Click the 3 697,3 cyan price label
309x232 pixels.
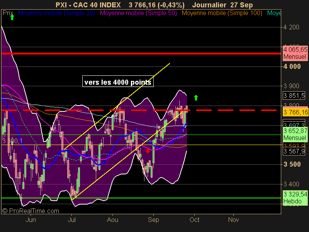[x=294, y=125]
